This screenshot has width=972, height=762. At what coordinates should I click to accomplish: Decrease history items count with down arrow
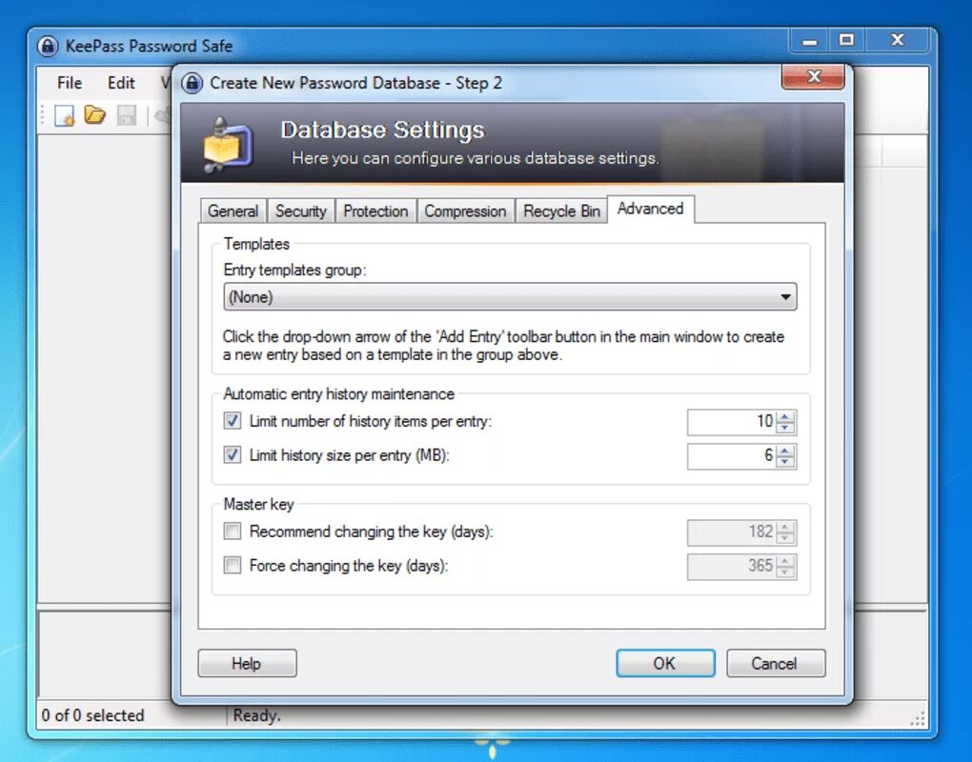click(785, 428)
